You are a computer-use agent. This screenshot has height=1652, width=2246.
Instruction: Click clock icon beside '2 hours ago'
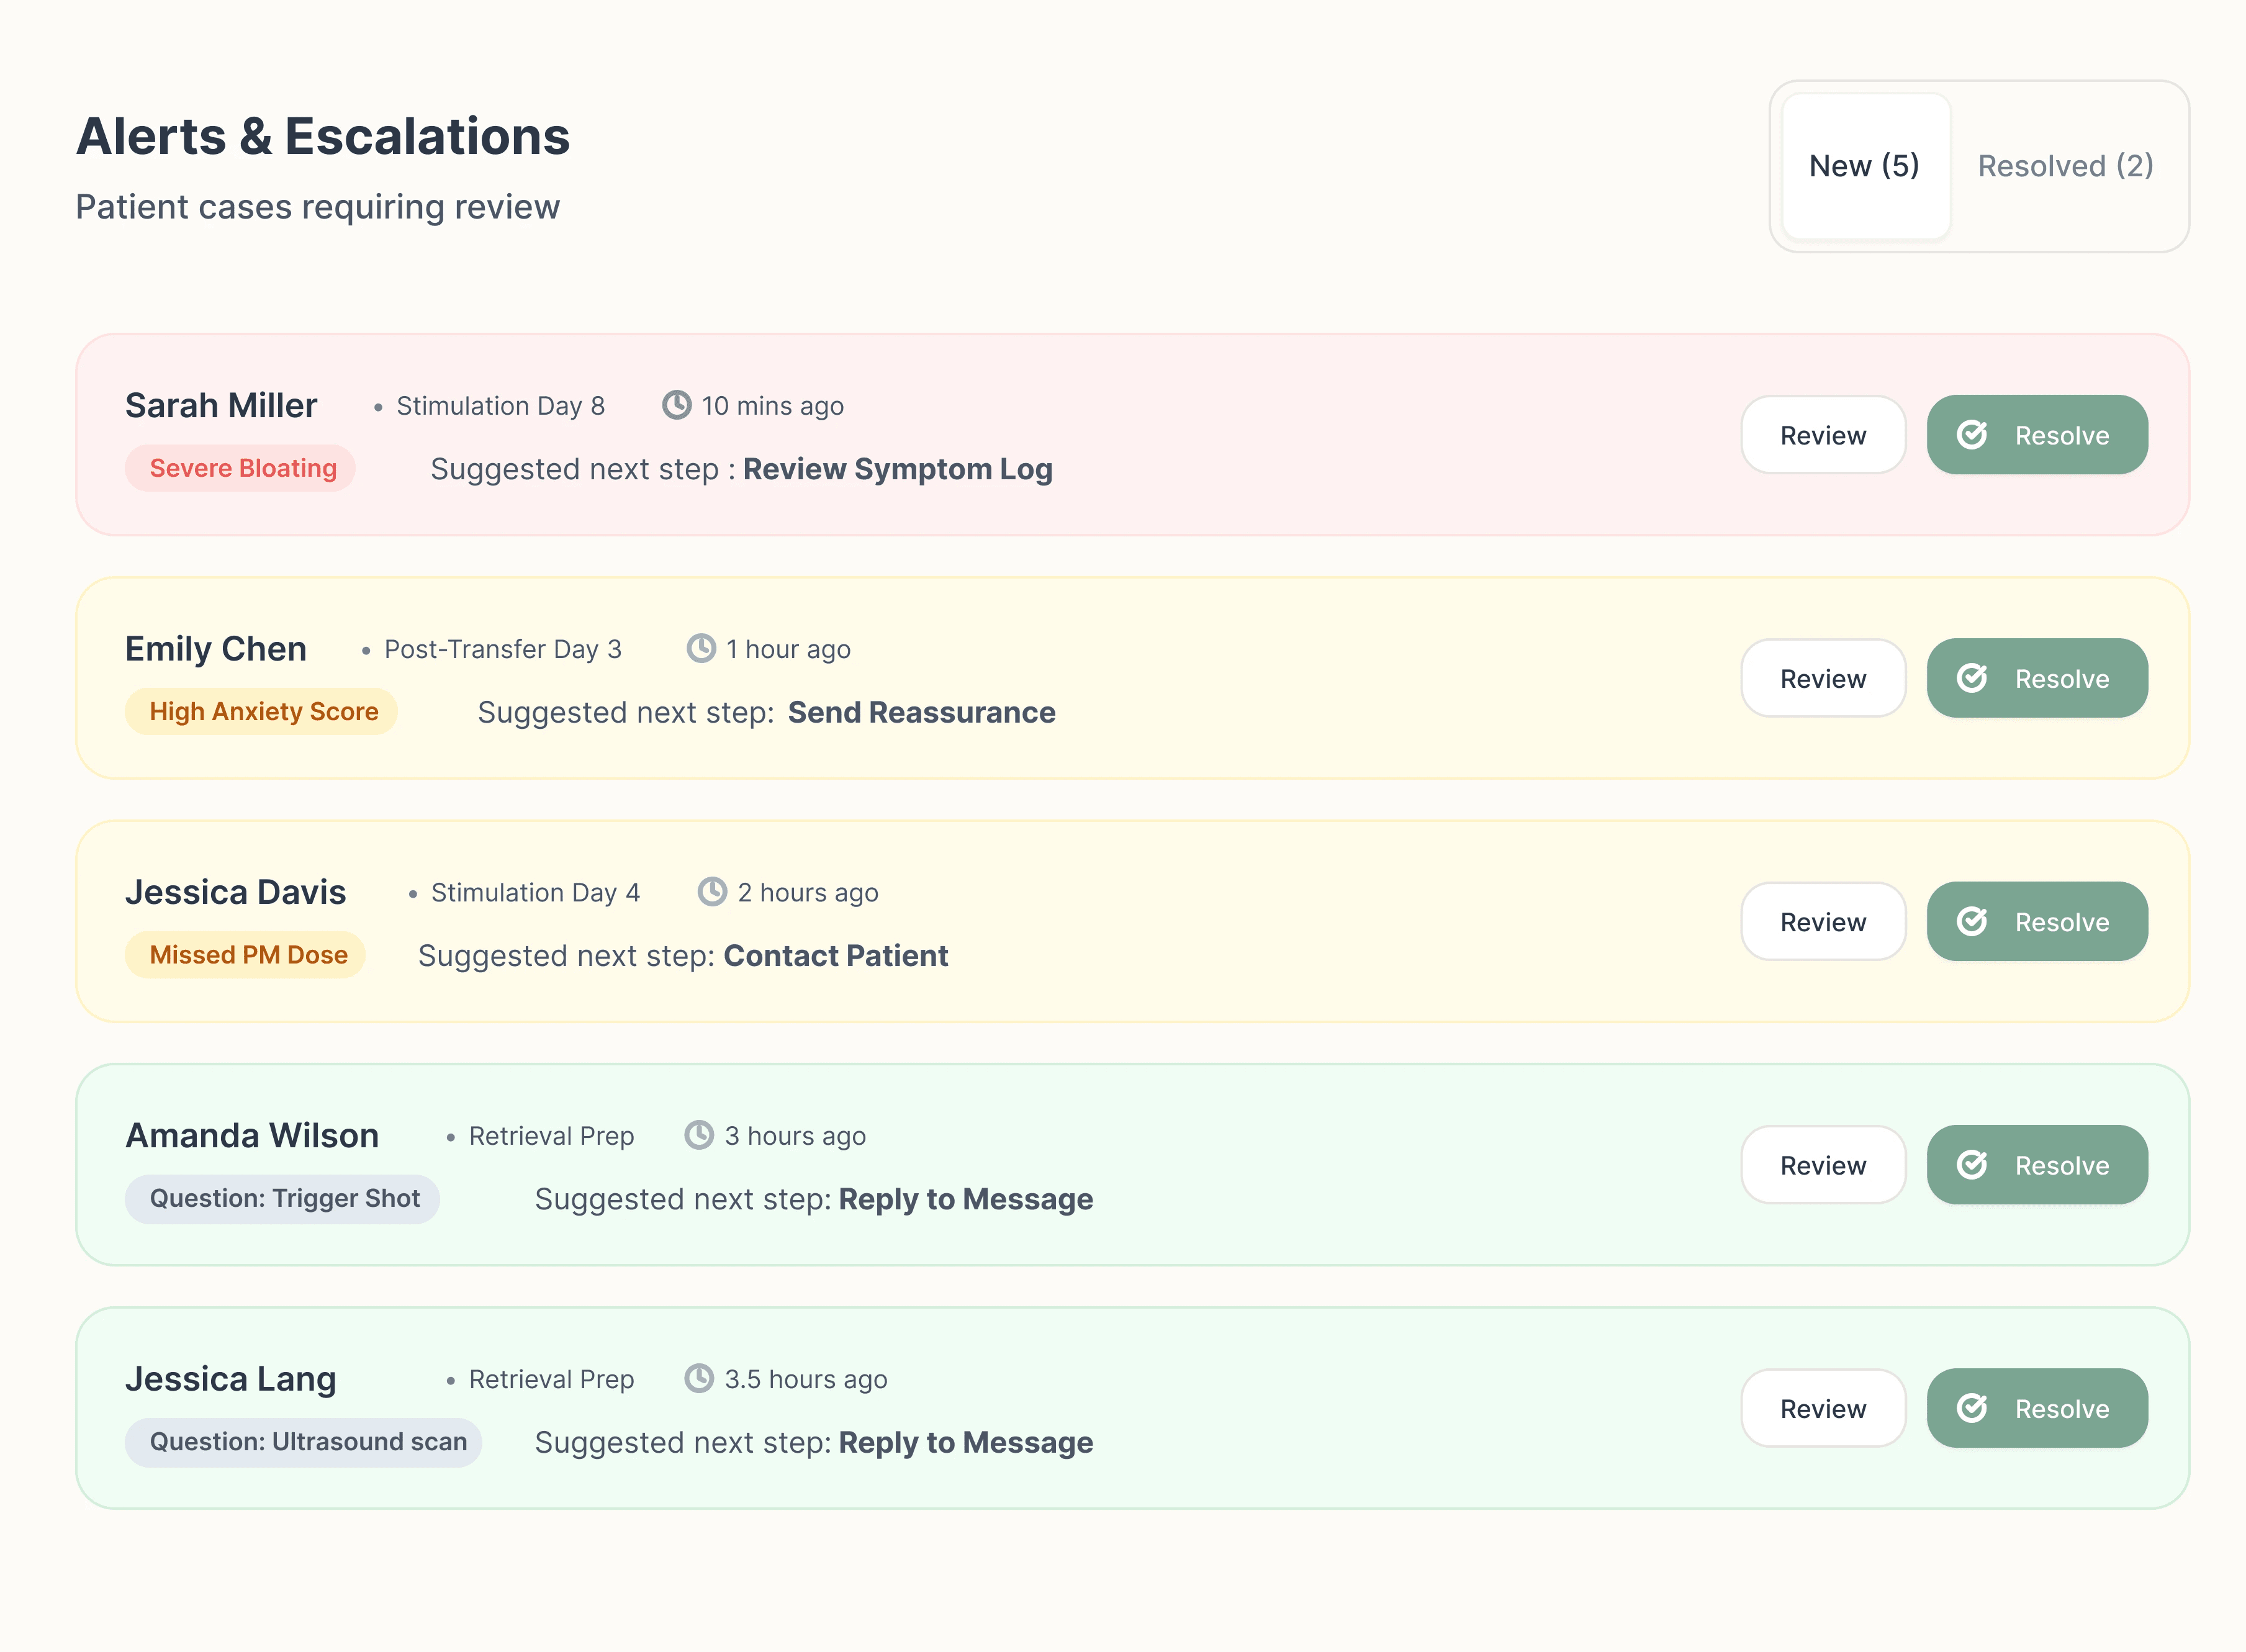coord(712,891)
